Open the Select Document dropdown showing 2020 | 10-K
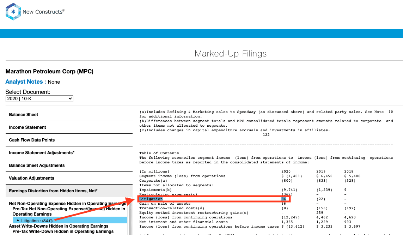This screenshot has height=235, width=403. pyautogui.click(x=39, y=98)
